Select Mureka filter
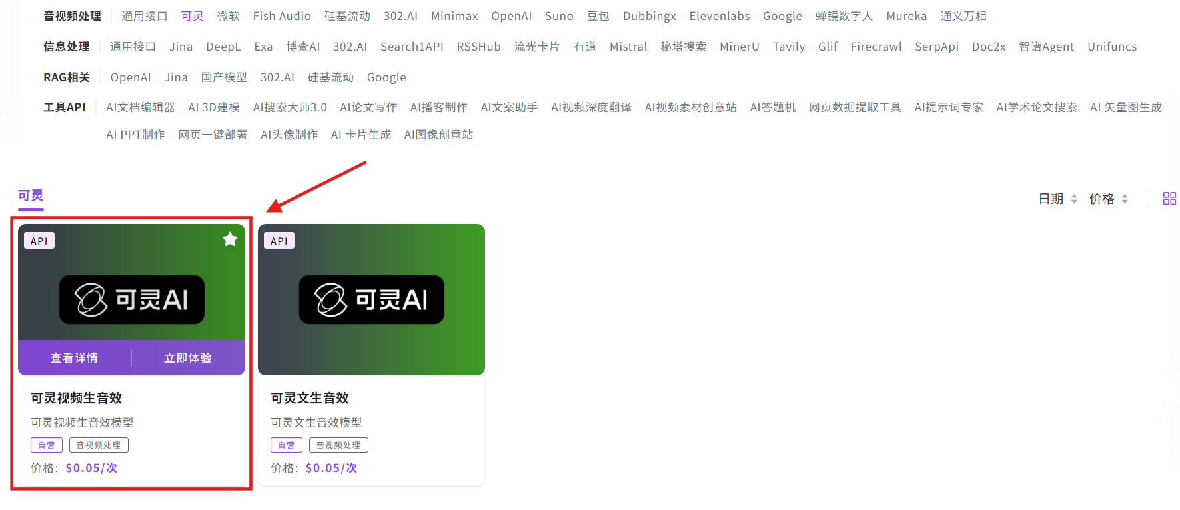The image size is (1180, 510). [906, 16]
